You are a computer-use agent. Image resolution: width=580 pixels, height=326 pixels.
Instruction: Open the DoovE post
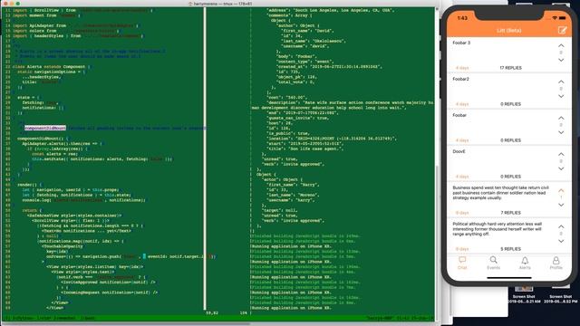tap(459, 151)
